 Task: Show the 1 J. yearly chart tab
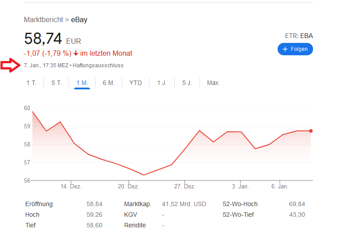tap(161, 83)
